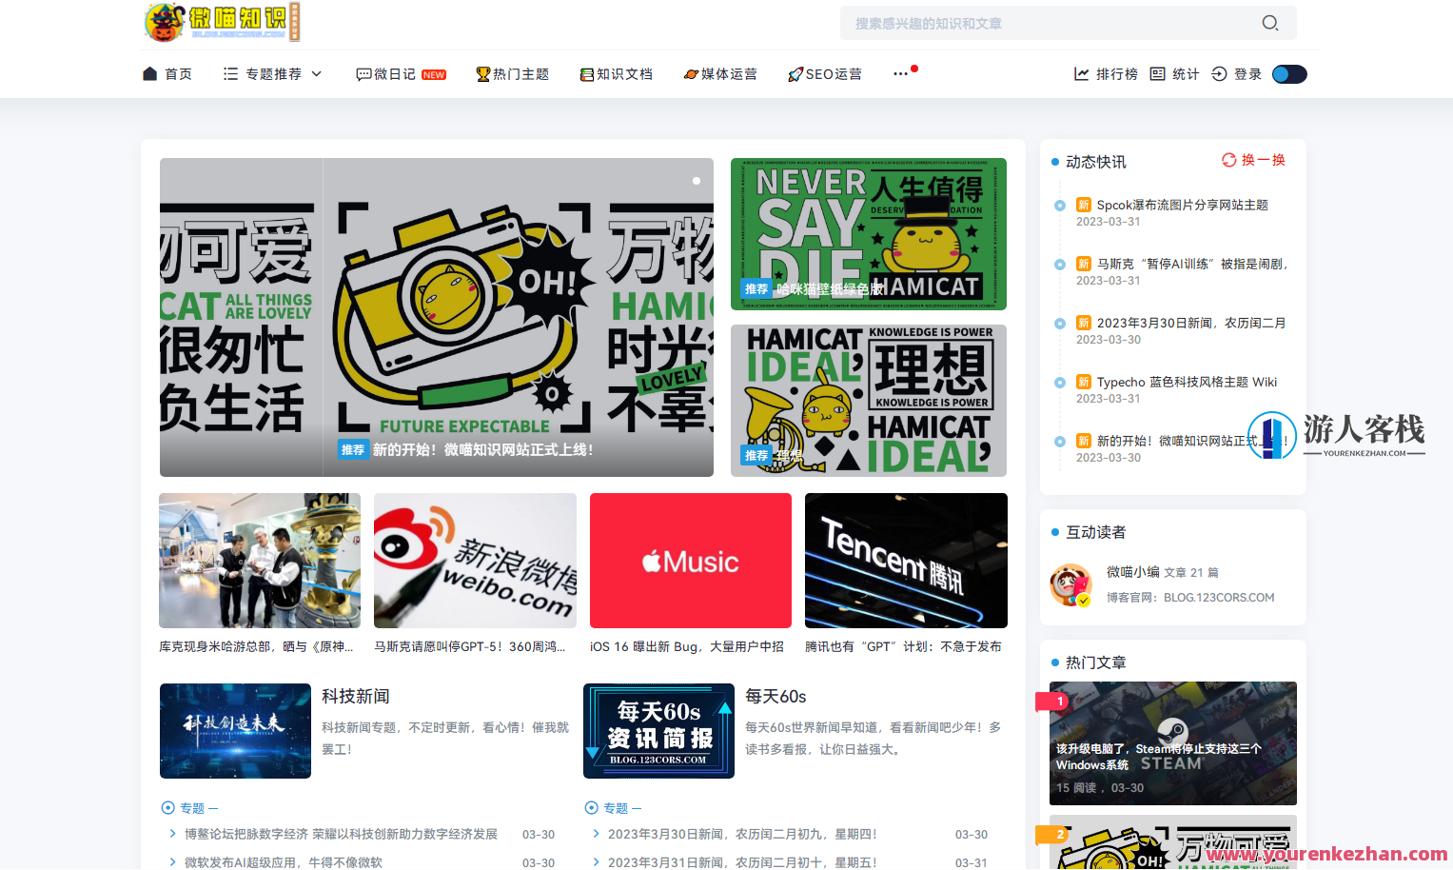This screenshot has width=1453, height=870.
Task: Click the 媒体运营 planet icon
Action: click(x=691, y=73)
